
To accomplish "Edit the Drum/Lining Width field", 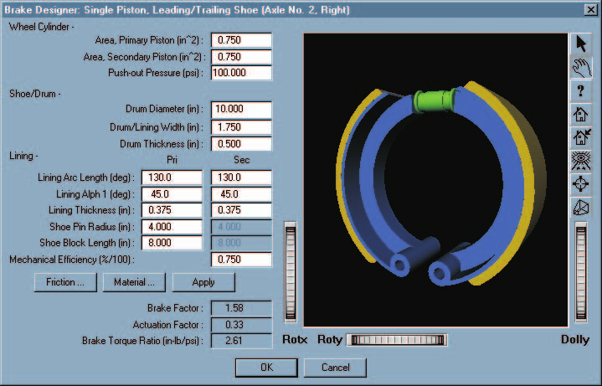I will click(241, 127).
